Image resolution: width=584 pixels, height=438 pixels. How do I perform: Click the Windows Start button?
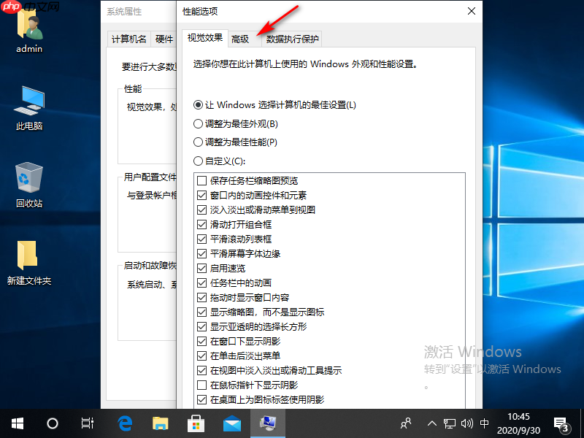pyautogui.click(x=16, y=423)
